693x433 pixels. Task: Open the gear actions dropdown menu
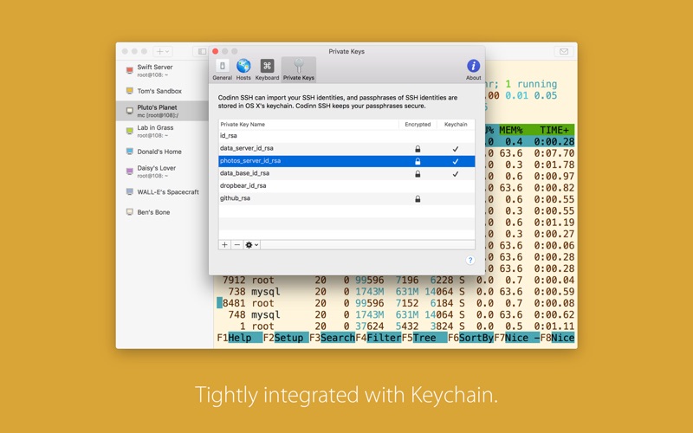[252, 245]
